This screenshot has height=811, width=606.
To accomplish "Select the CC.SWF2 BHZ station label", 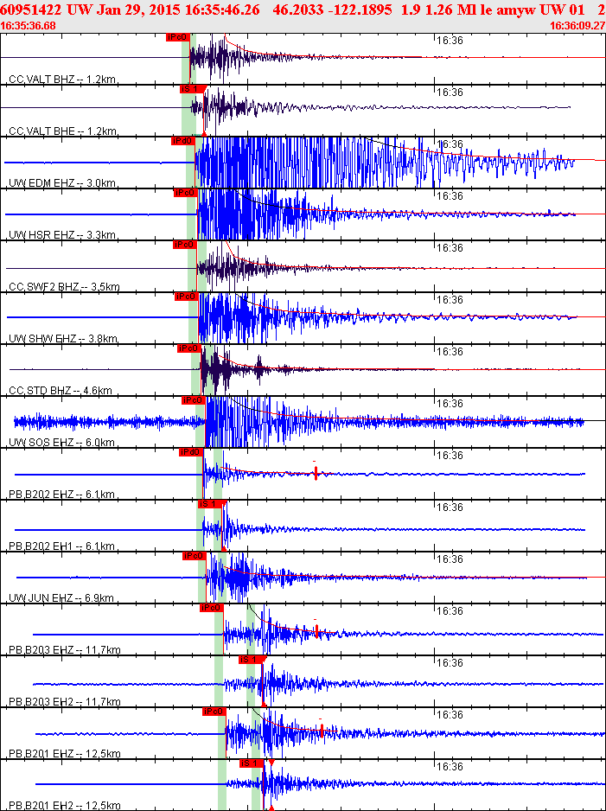I will [x=65, y=287].
